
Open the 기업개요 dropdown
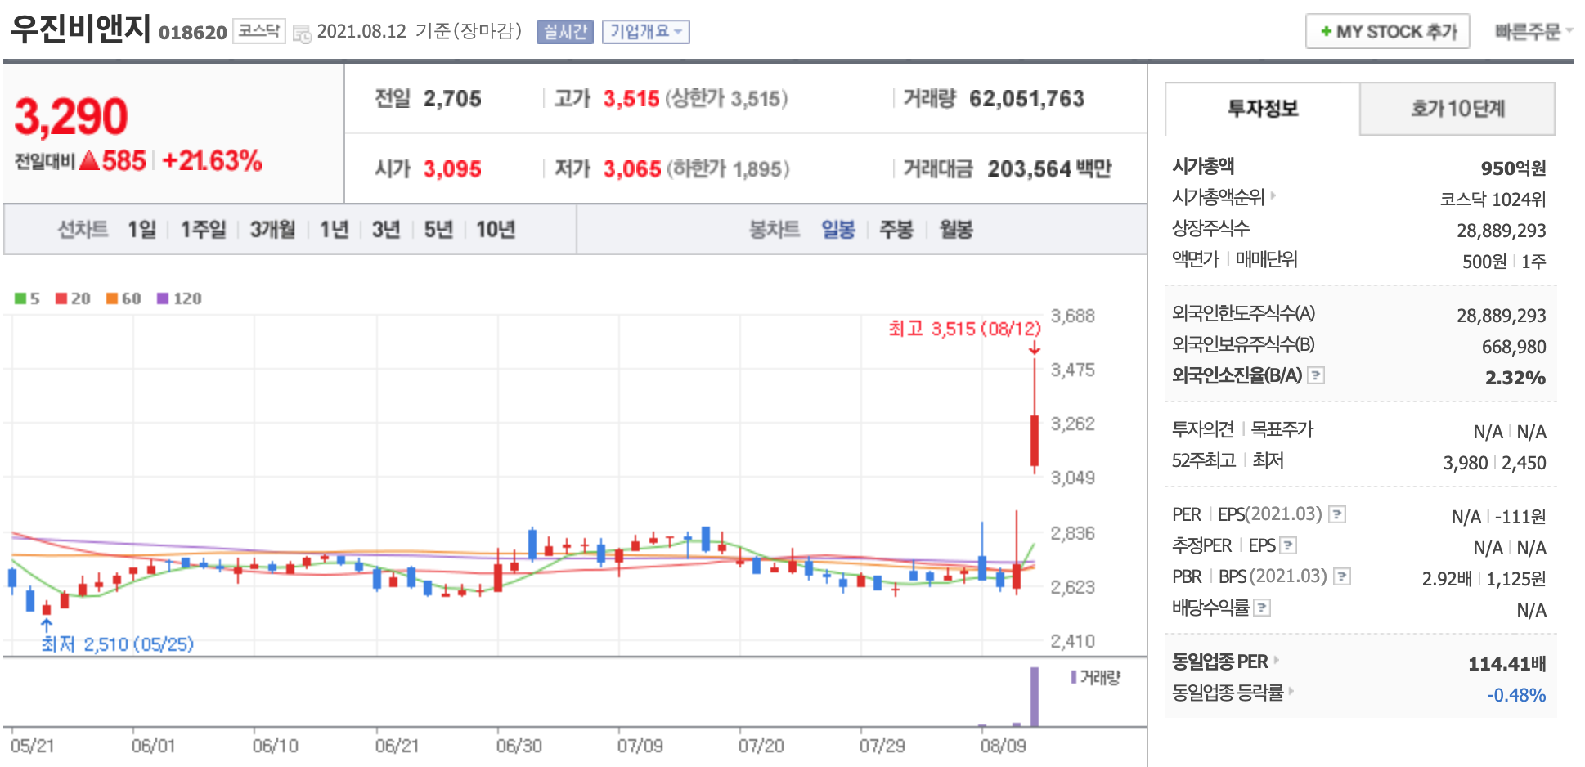tap(646, 32)
